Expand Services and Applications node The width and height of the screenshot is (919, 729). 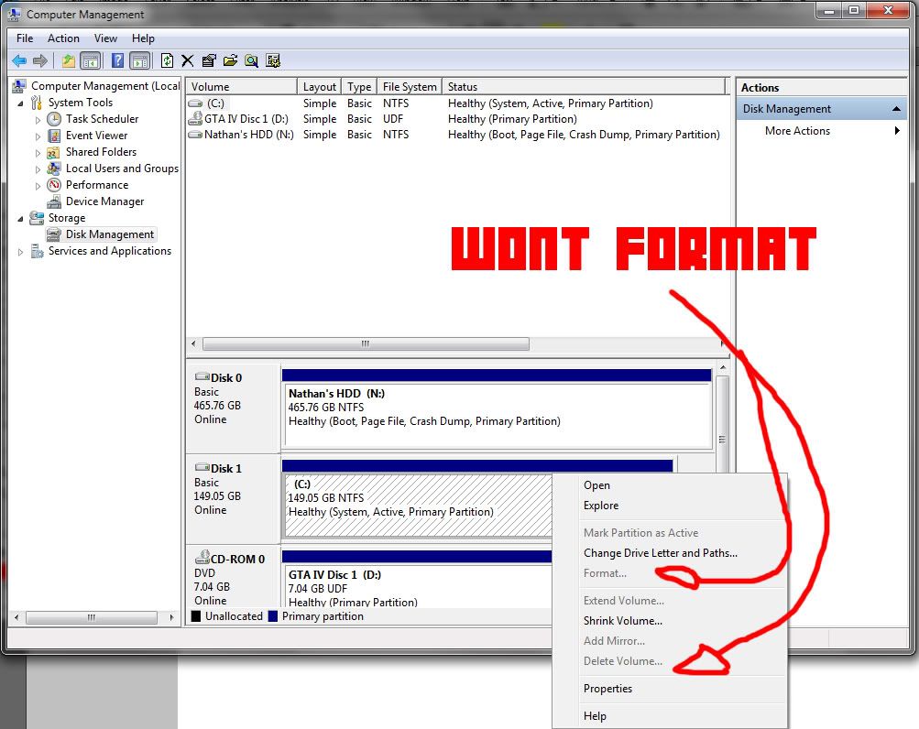point(21,251)
